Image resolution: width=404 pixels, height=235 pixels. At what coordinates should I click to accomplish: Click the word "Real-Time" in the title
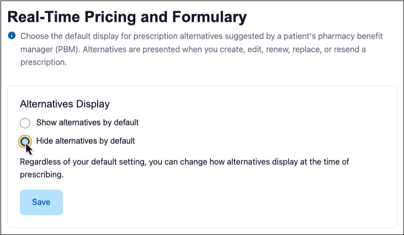pyautogui.click(x=44, y=16)
